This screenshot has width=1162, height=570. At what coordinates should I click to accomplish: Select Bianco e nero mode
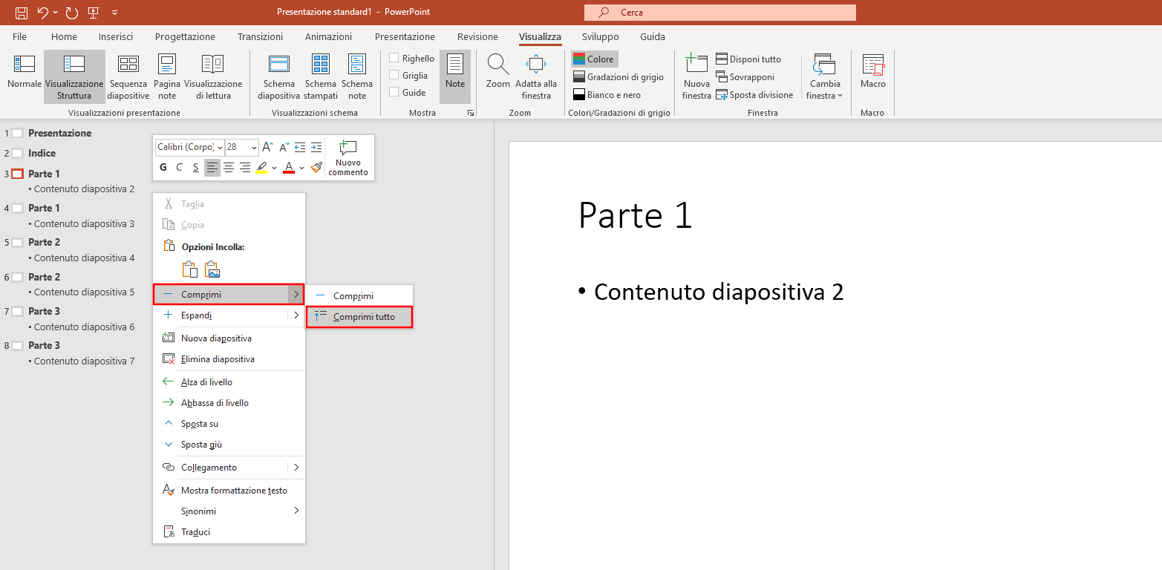607,94
